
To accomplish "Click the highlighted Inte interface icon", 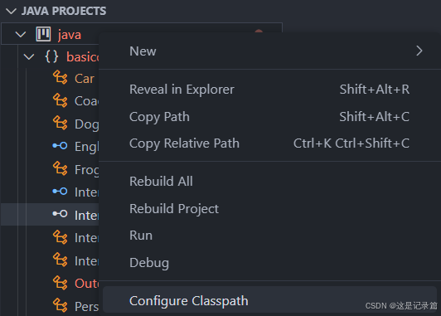I will coord(60,214).
